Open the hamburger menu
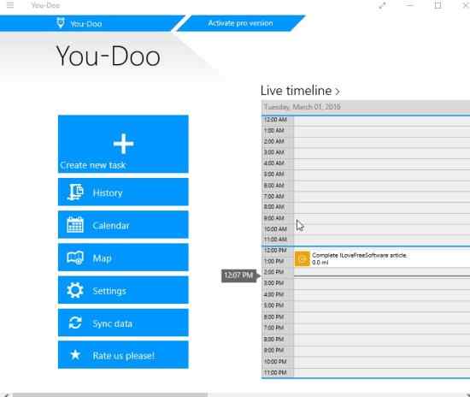This screenshot has height=397, width=470. click(x=10, y=5)
